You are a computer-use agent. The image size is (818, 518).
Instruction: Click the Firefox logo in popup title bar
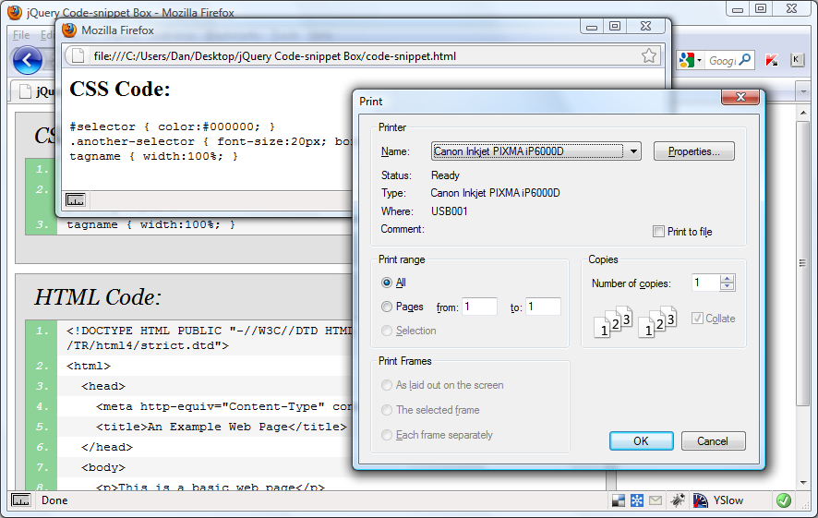pyautogui.click(x=69, y=30)
